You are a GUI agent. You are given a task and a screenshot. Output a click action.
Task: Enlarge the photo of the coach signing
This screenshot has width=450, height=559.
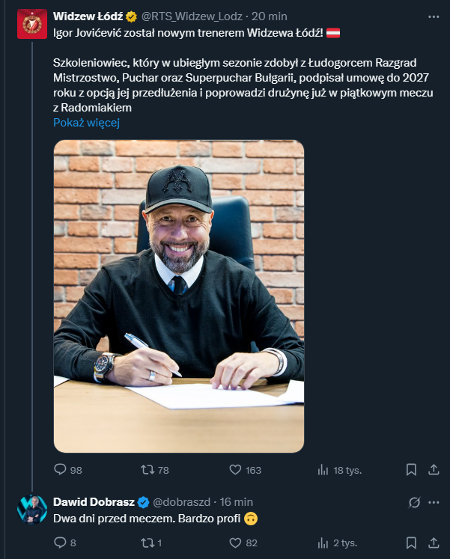click(179, 296)
